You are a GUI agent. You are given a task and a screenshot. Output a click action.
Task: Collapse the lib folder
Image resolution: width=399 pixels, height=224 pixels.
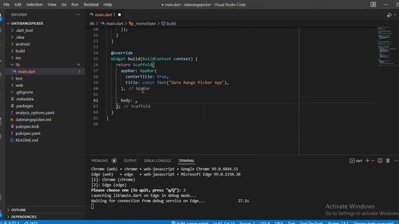(17, 65)
